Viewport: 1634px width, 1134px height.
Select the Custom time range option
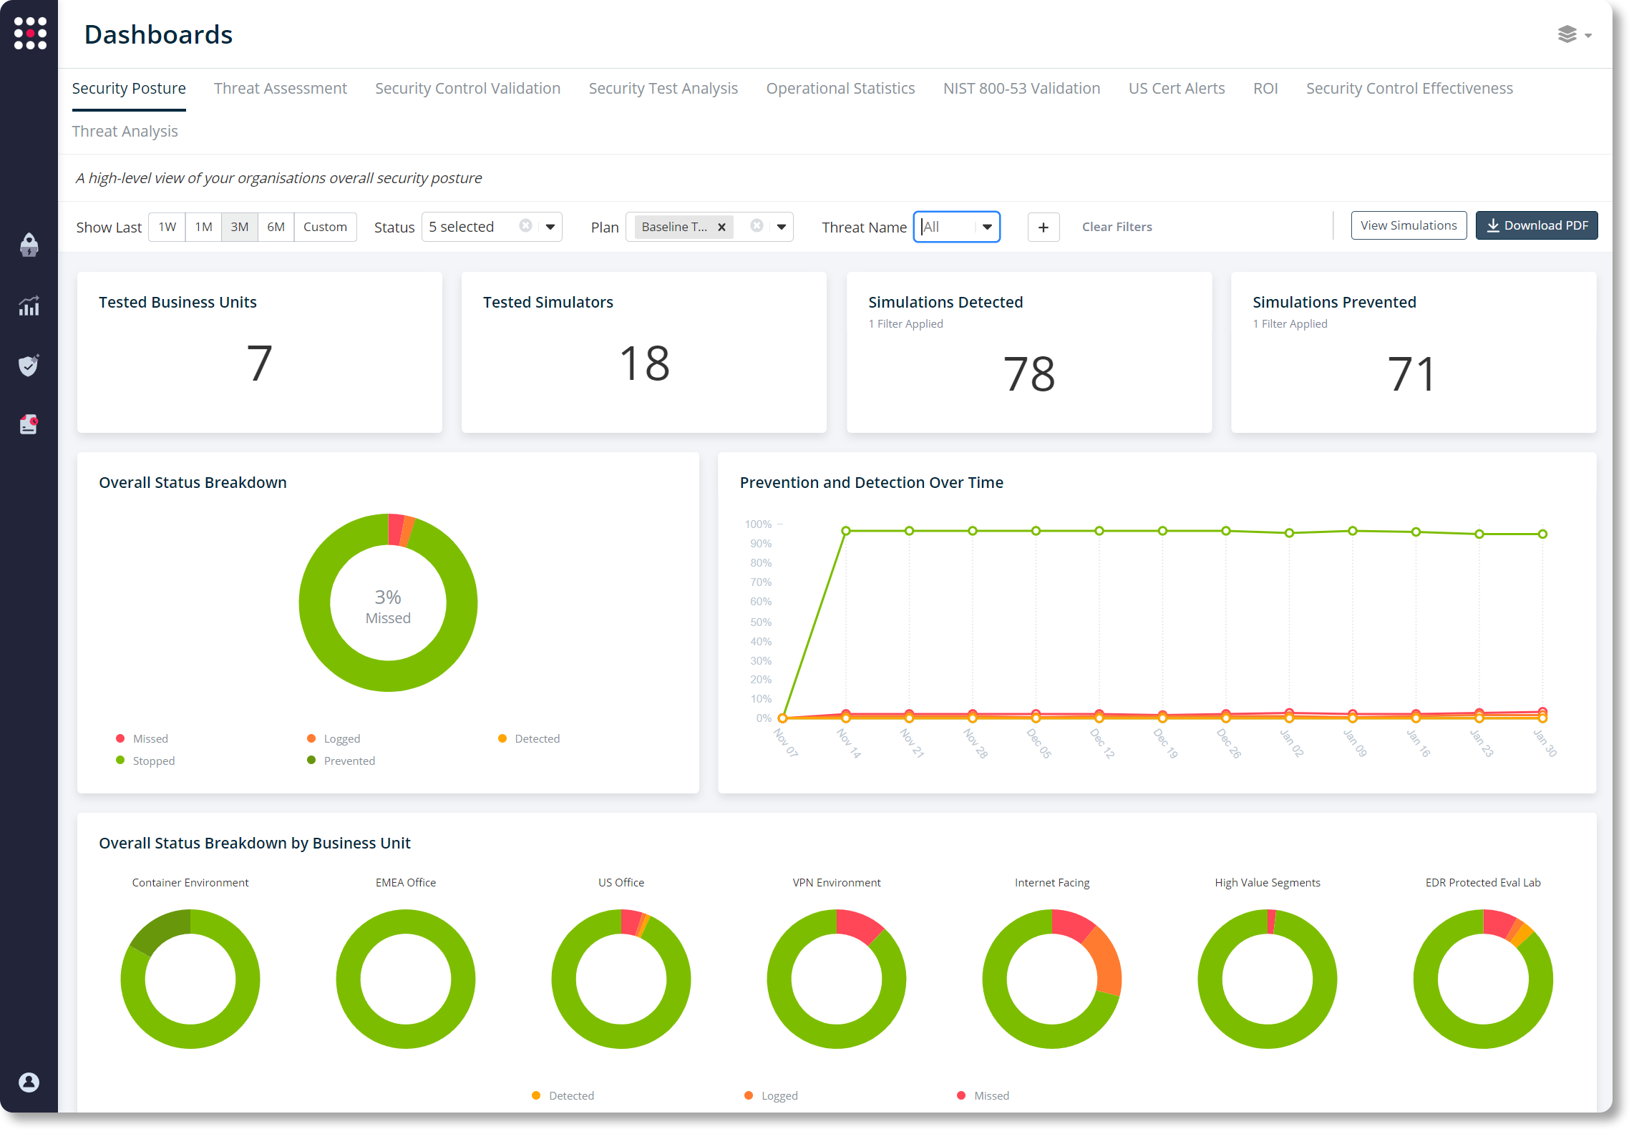[325, 227]
